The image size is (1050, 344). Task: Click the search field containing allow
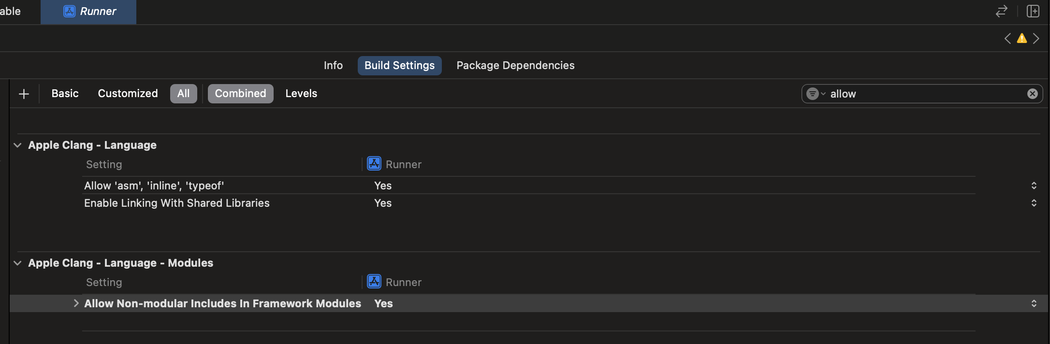coord(922,94)
